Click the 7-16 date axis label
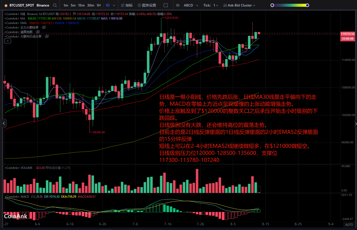 pyautogui.click(x=168, y=224)
